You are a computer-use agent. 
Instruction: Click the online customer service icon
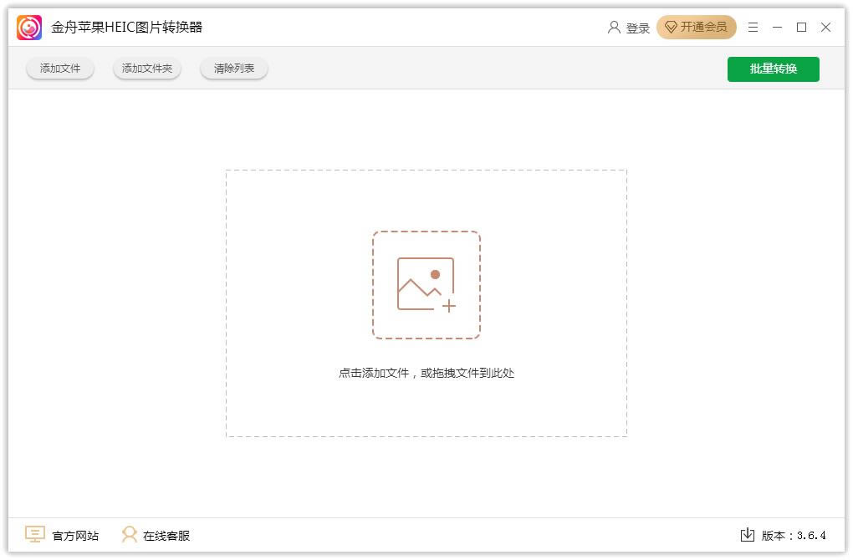(x=129, y=534)
